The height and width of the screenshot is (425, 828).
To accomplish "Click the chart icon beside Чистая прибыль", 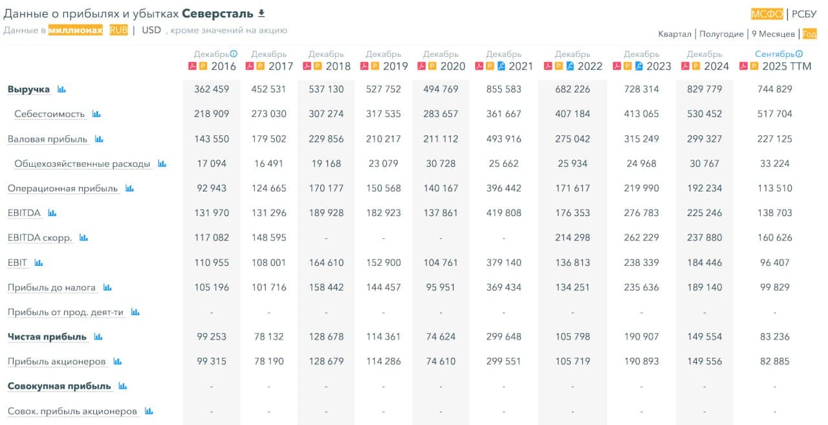I will pyautogui.click(x=98, y=337).
